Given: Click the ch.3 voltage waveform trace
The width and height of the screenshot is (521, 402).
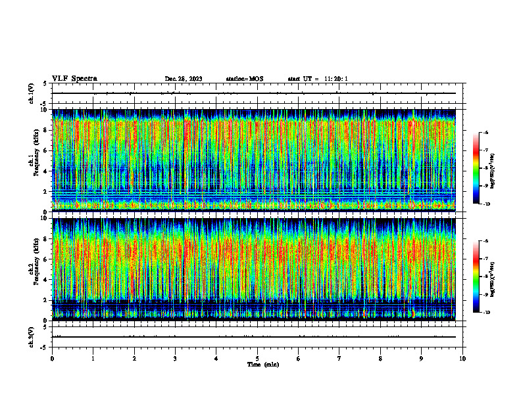Looking at the screenshot, I should pyautogui.click(x=254, y=337).
